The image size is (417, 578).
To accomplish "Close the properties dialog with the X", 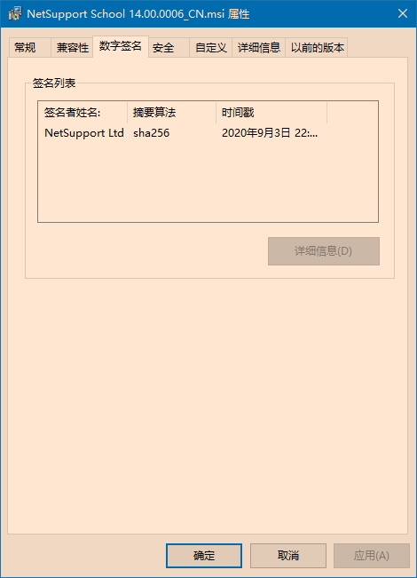I will (x=403, y=13).
